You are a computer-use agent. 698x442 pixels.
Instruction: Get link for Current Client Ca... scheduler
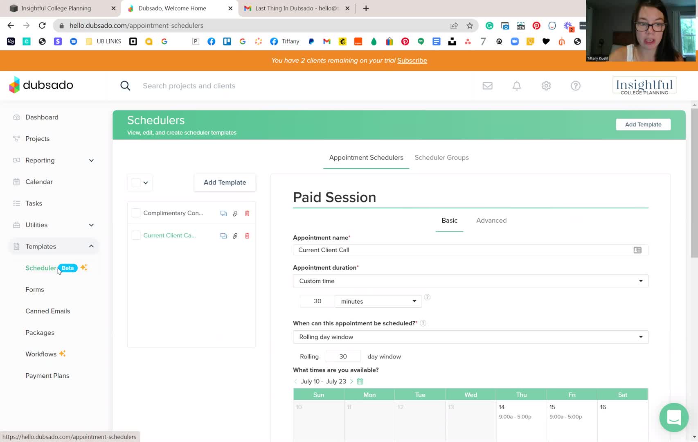pyautogui.click(x=235, y=236)
